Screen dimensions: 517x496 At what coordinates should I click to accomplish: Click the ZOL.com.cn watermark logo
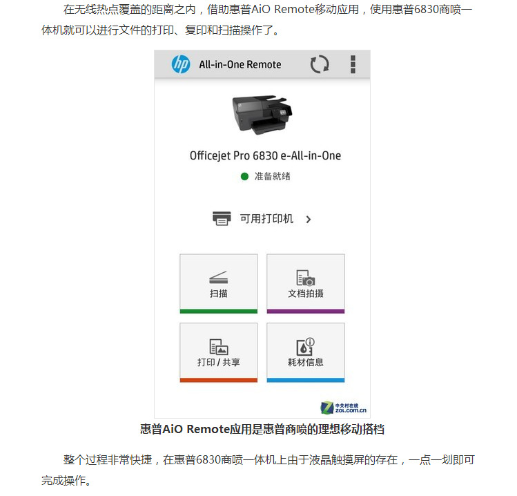(344, 408)
